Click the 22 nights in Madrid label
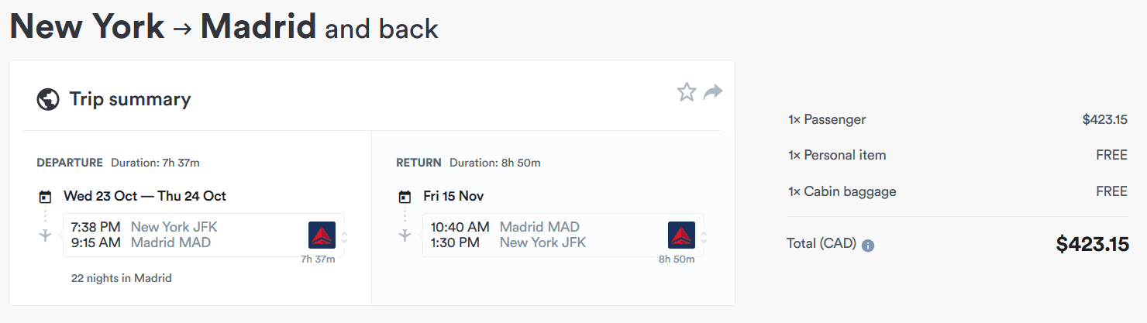This screenshot has height=323, width=1147. [x=122, y=278]
